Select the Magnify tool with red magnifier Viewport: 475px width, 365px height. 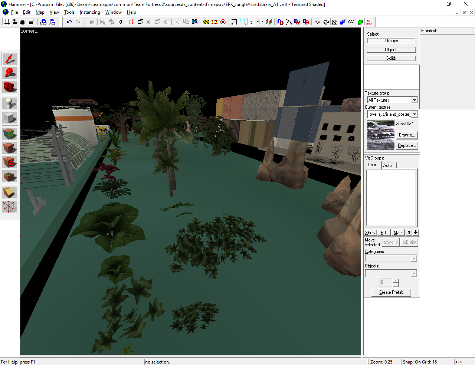coord(10,73)
